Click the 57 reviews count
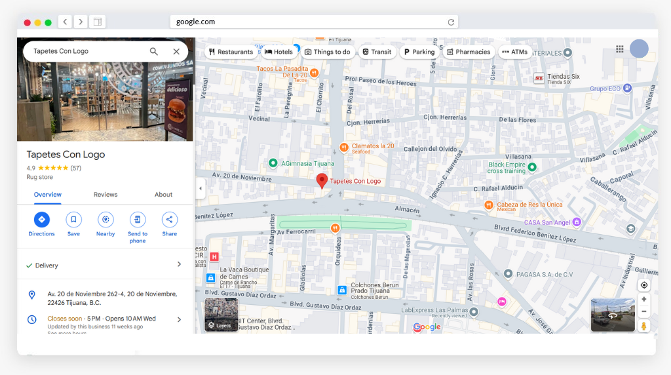The image size is (671, 375). pyautogui.click(x=76, y=168)
